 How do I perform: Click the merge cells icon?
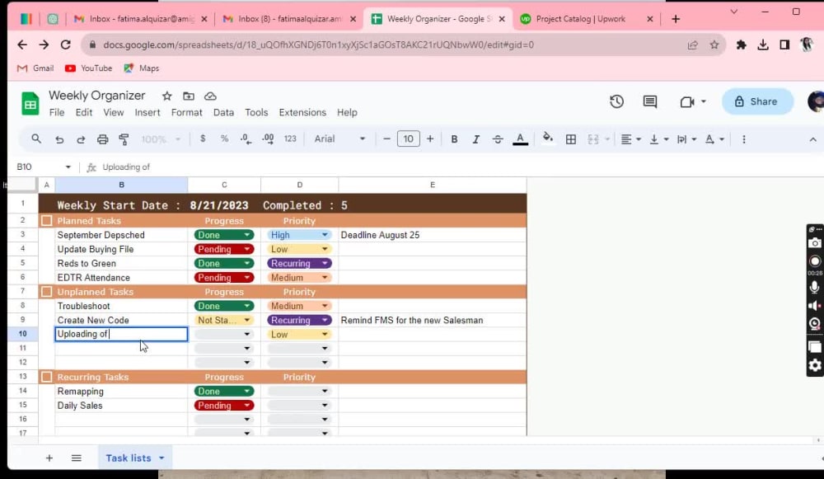pyautogui.click(x=592, y=139)
